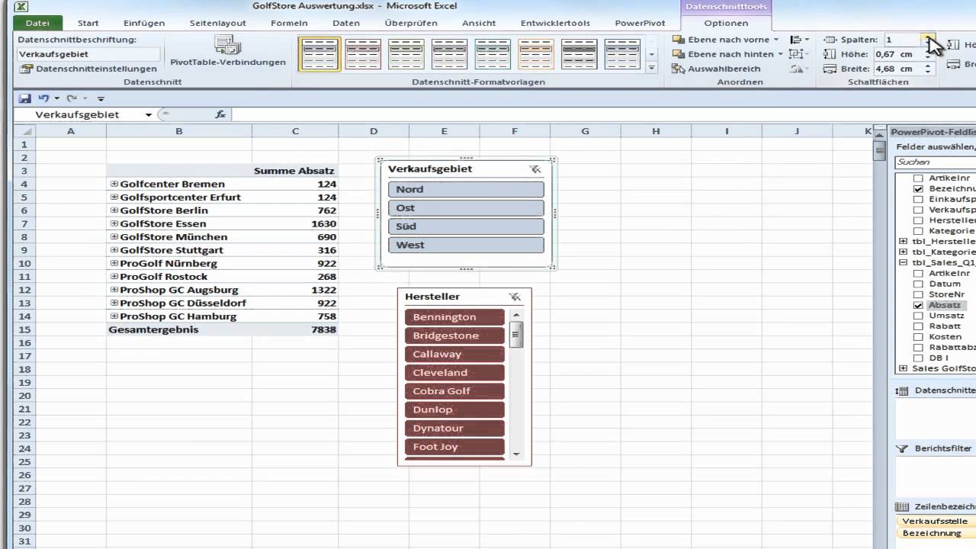Select the highlighted first slicer style
This screenshot has width=976, height=549.
click(319, 54)
